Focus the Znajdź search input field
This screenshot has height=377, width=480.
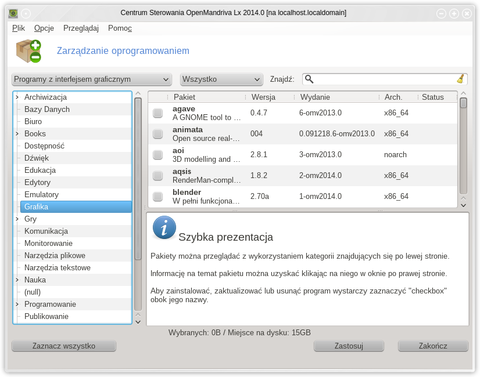coord(385,79)
